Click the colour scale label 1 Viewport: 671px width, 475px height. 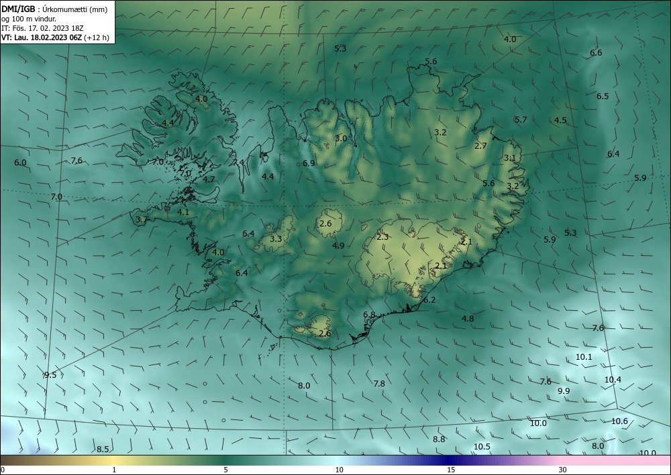[114, 470]
